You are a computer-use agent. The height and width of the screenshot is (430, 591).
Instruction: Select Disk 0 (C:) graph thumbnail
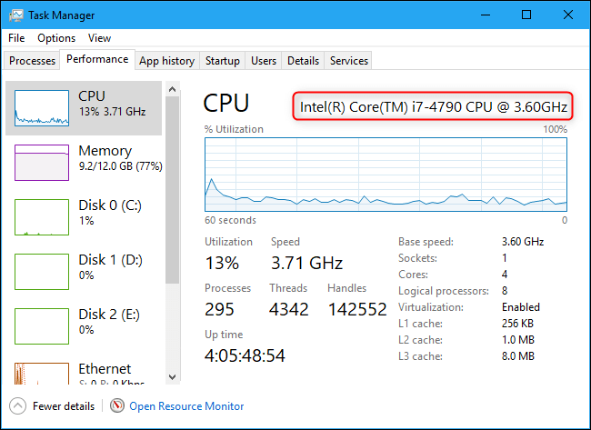point(42,216)
